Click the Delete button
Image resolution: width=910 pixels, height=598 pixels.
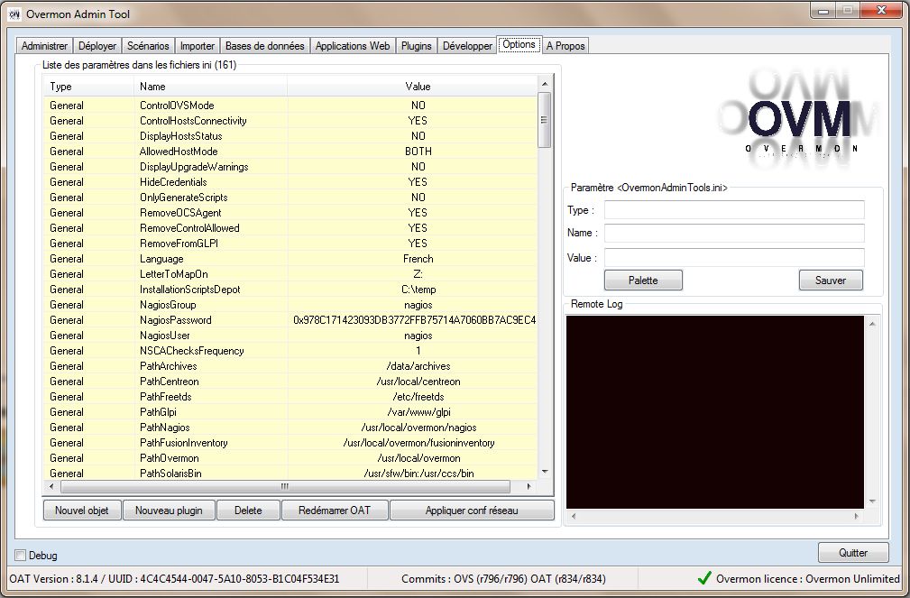coord(248,511)
